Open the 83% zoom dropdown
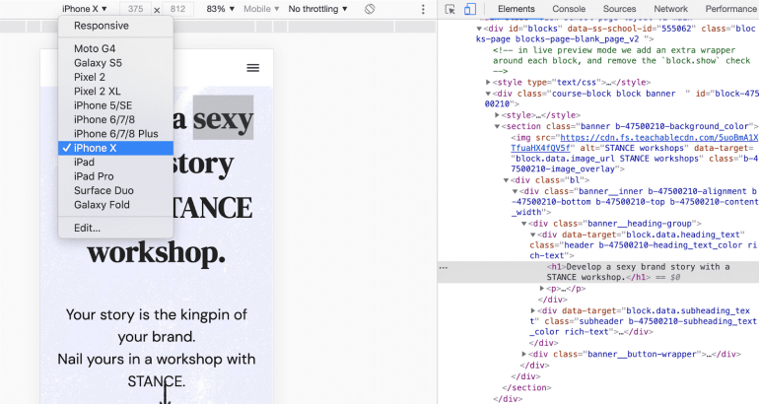The width and height of the screenshot is (759, 404). tap(220, 9)
